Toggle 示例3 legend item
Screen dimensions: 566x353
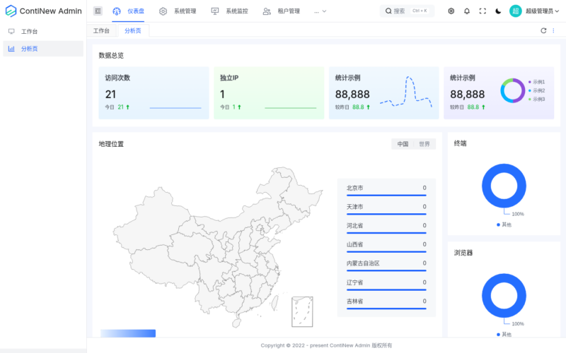537,99
